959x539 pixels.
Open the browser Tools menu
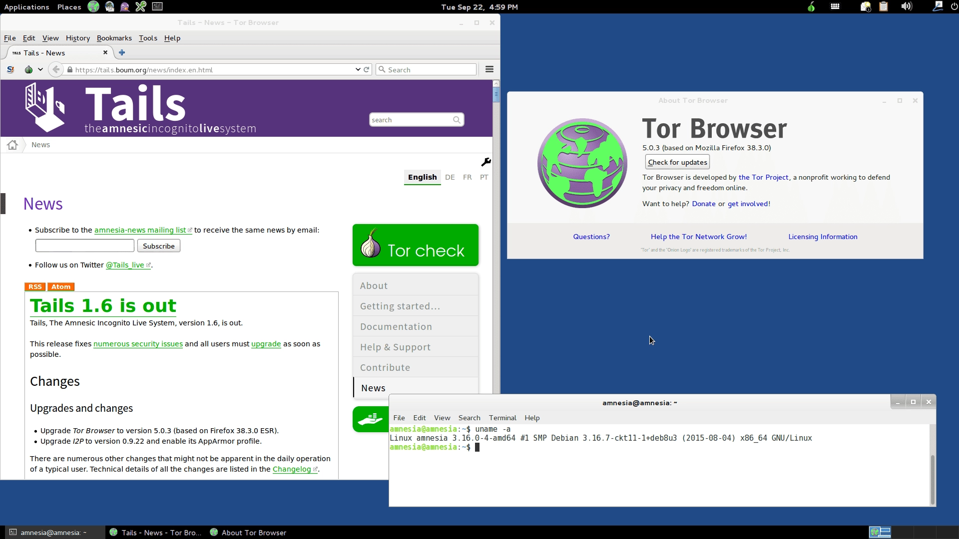148,38
